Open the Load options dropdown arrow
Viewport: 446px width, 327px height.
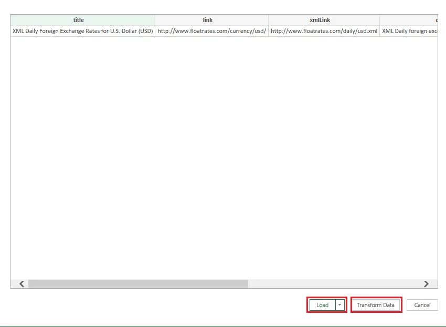[x=339, y=304]
